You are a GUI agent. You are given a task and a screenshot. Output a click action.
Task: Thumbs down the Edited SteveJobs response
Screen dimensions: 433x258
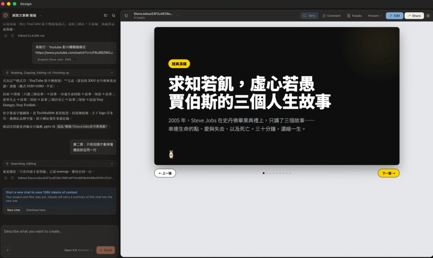(12, 178)
